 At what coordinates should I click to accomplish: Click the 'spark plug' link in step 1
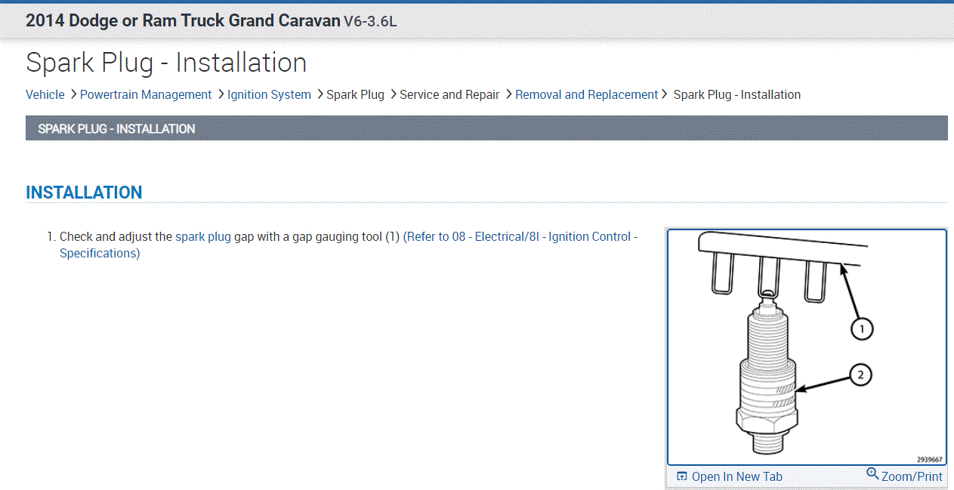click(x=203, y=236)
